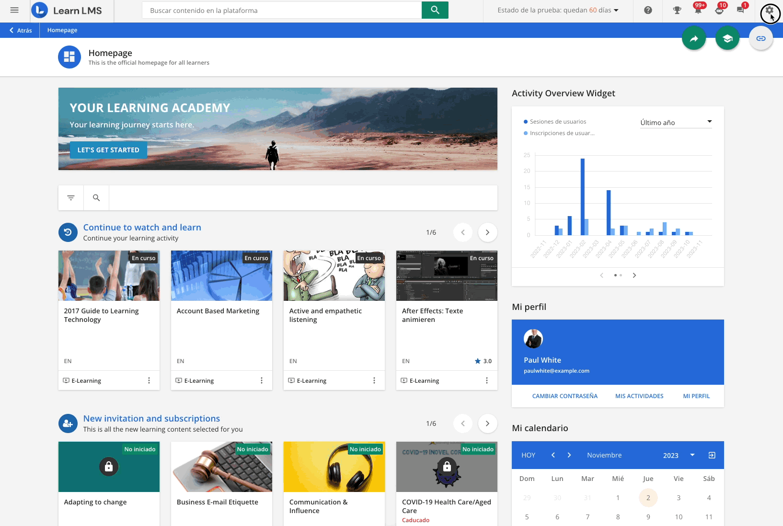This screenshot has width=783, height=526.
Task: Open the hamburger main menu
Action: [14, 10]
